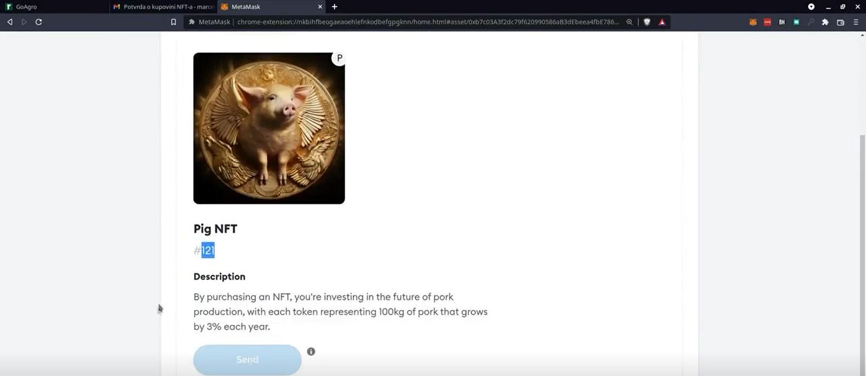The width and height of the screenshot is (866, 376).
Task: Expand the tab search dropdown arrow
Action: (x=811, y=7)
